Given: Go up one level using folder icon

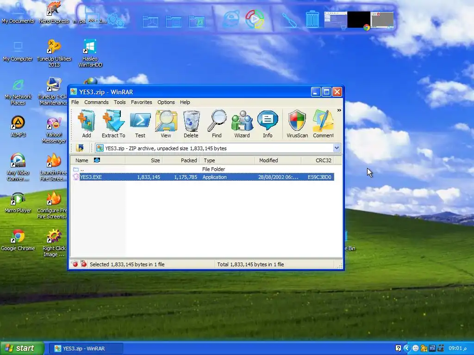Looking at the screenshot, I should (80, 148).
